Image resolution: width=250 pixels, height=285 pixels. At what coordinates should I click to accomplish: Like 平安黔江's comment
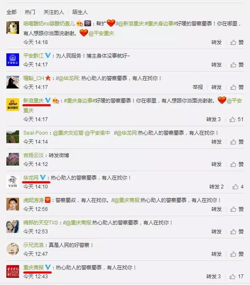(237, 65)
